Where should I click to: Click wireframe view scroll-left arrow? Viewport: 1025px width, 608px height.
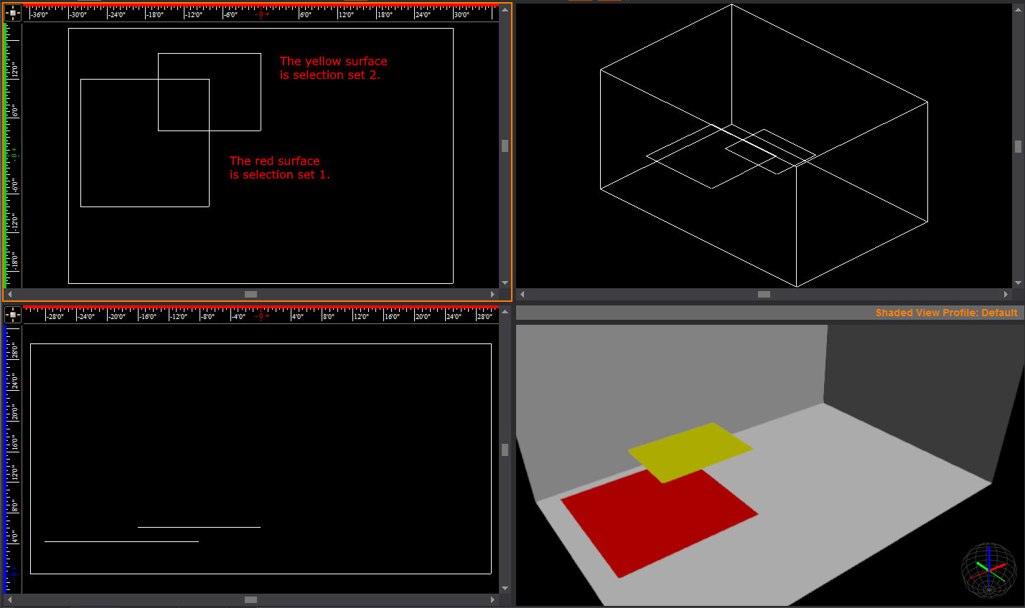[x=522, y=295]
